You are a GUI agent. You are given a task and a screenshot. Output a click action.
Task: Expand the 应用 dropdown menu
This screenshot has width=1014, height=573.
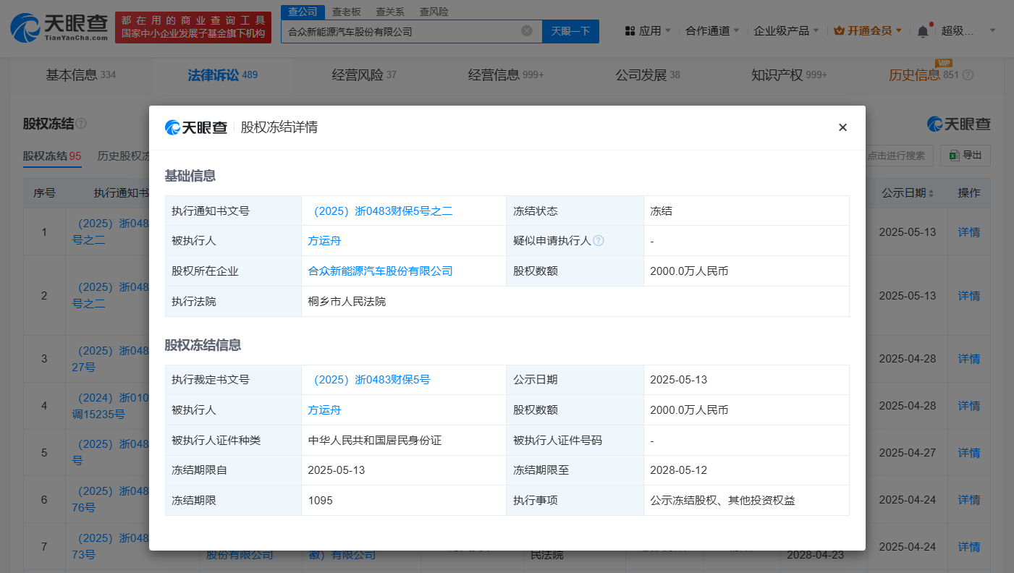(x=648, y=31)
